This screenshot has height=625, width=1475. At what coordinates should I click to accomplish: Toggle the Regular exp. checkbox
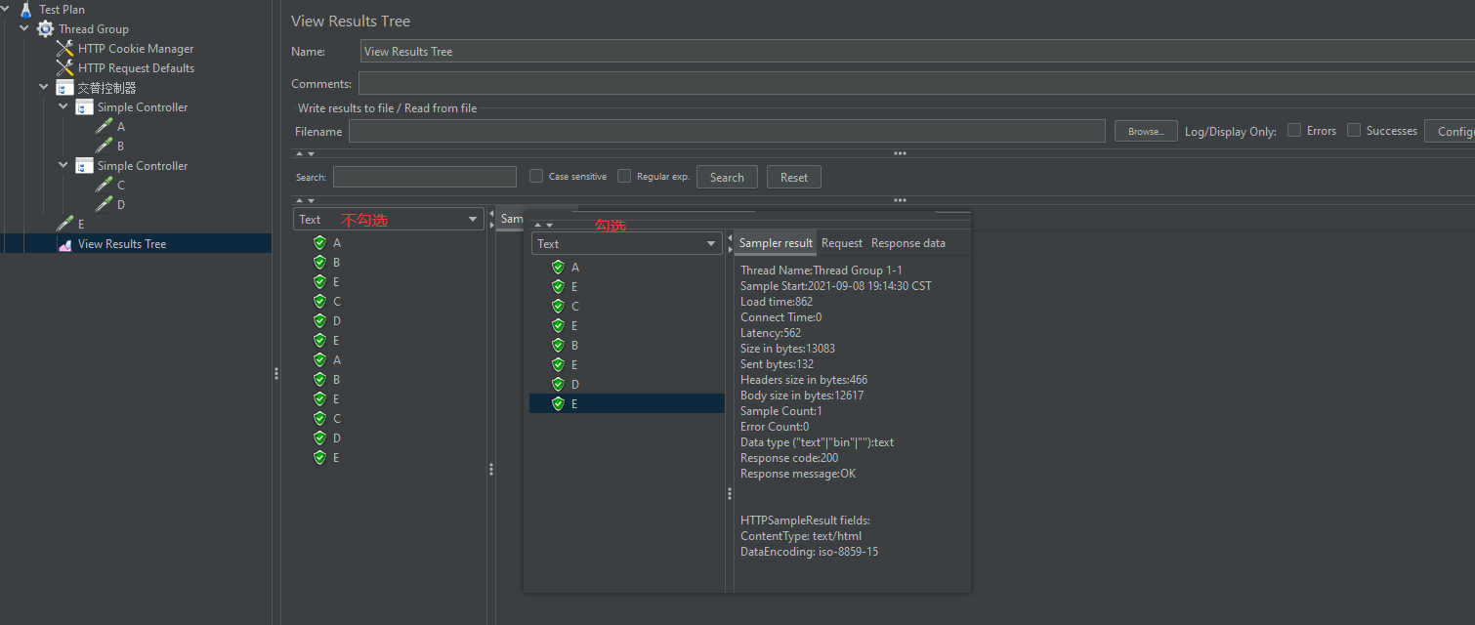(624, 176)
